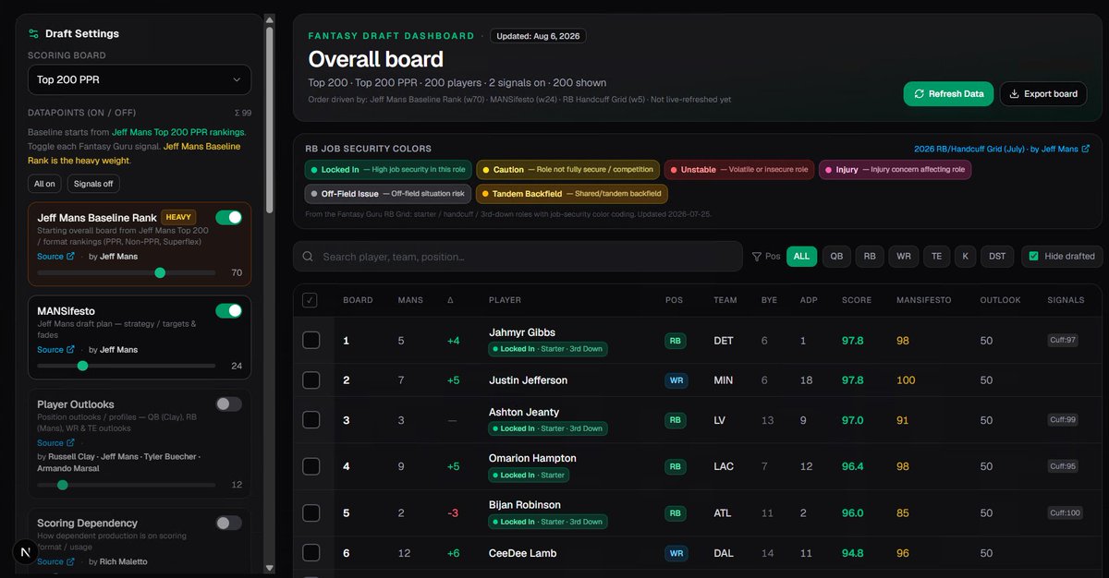
Task: Click external link icon after RB/Handcuff Grid link
Action: click(1085, 149)
